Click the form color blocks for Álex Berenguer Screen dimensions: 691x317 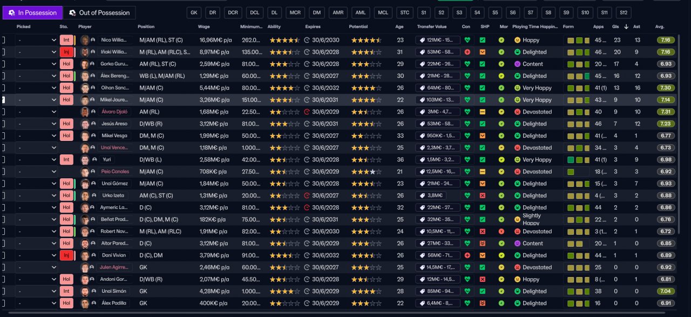(x=579, y=76)
